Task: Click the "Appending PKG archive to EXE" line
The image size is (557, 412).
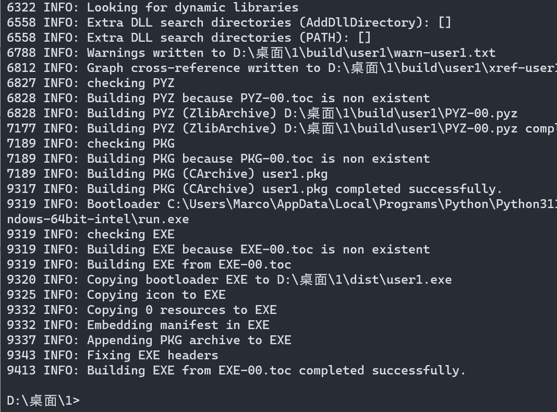Action: click(189, 340)
